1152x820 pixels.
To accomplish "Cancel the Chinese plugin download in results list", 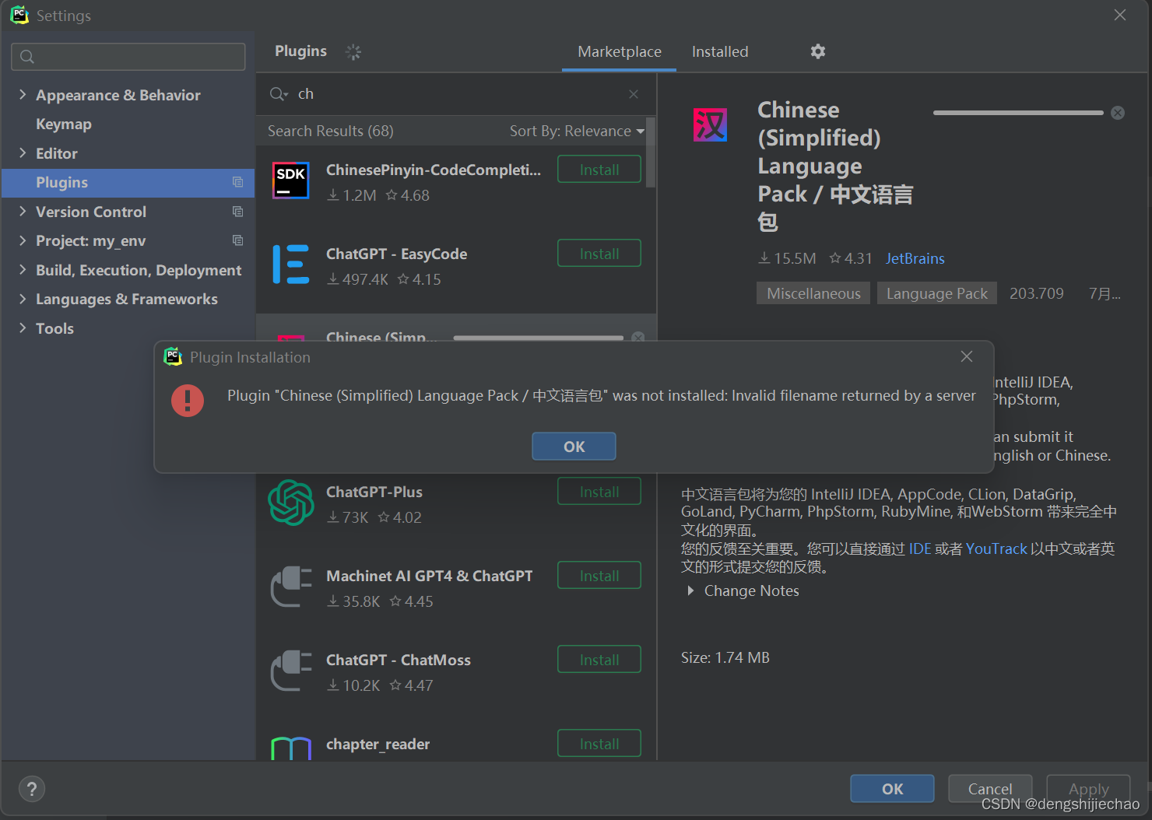I will pos(638,337).
